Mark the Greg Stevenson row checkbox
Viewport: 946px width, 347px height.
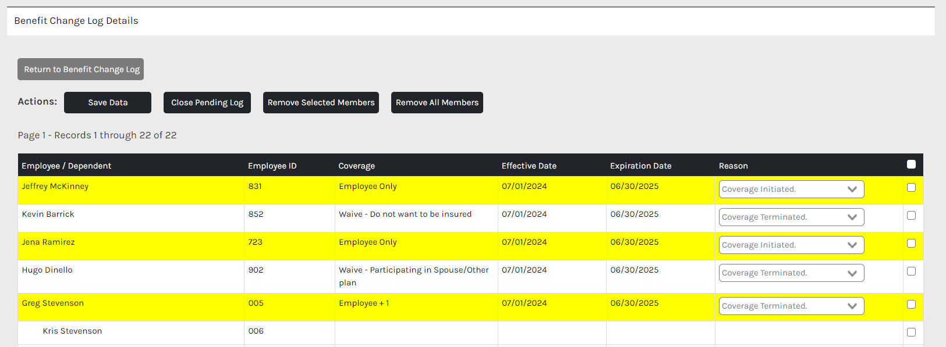point(911,305)
